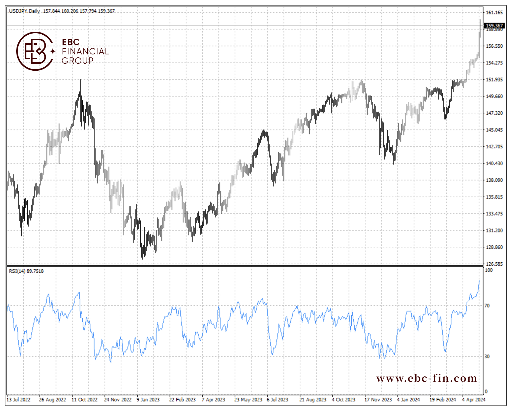Click the 17 Nov 2023 date label
This screenshot has width=512, height=411.
pyautogui.click(x=378, y=400)
